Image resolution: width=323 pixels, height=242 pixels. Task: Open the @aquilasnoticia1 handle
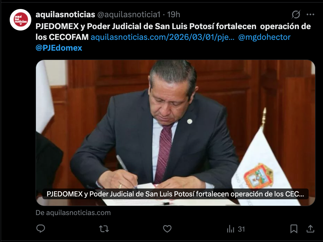click(129, 15)
